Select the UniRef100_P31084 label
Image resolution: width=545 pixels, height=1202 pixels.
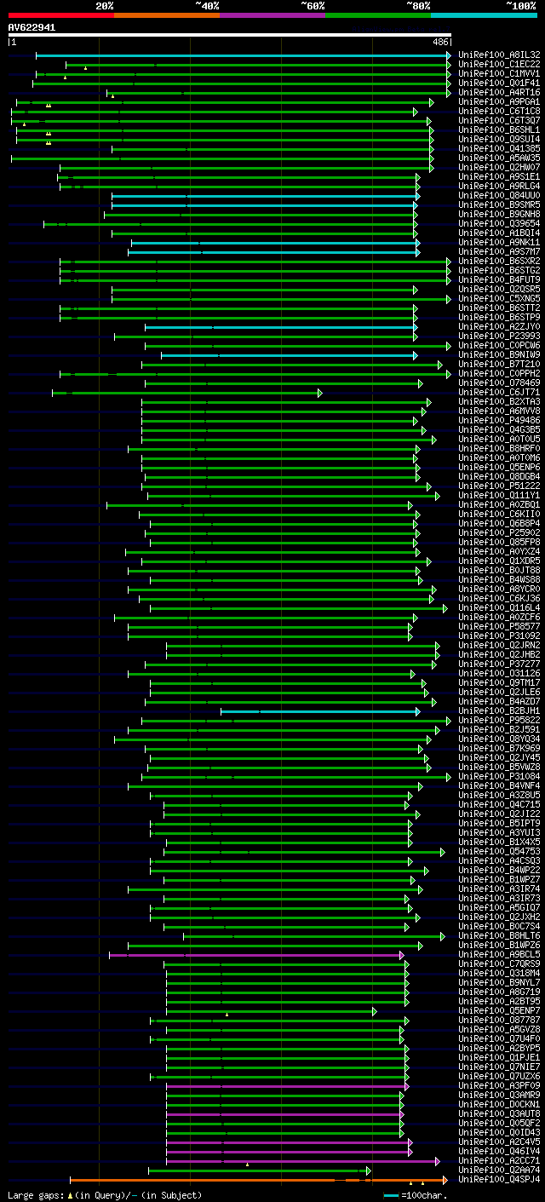pos(499,777)
